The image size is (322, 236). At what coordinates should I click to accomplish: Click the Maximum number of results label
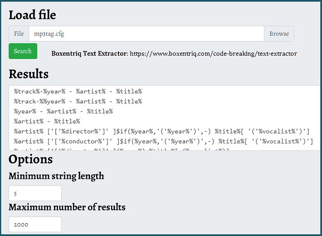67,207
